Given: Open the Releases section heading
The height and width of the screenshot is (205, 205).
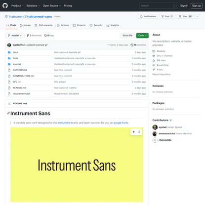Looking at the screenshot, I should 158,86.
